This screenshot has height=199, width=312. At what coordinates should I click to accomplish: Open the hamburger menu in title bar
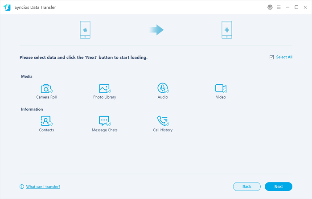pyautogui.click(x=279, y=7)
